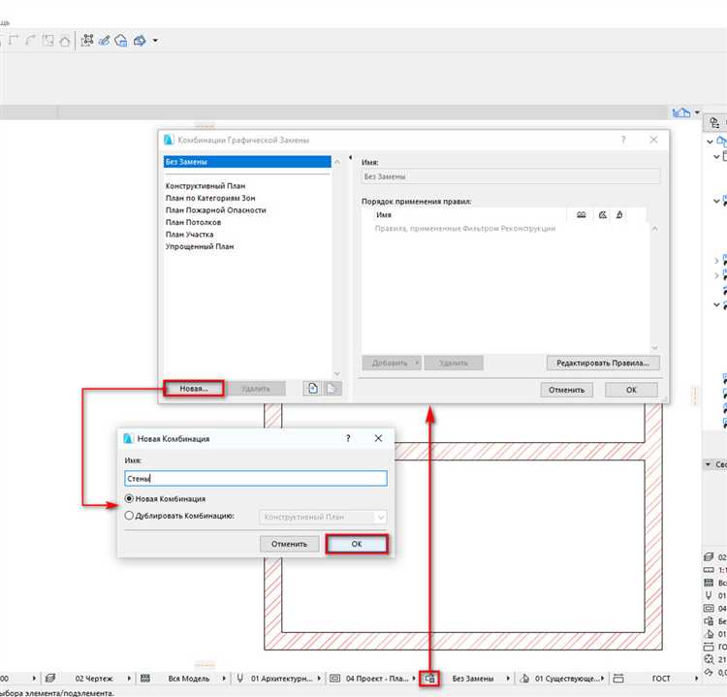Click the 3D building icon above the navigator
Image resolution: width=727 pixels, height=697 pixels.
point(681,112)
